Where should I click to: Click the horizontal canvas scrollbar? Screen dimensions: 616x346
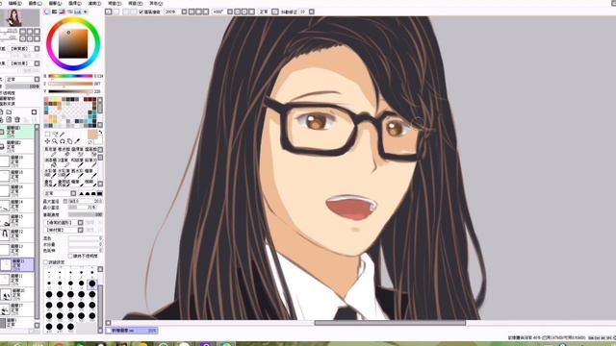pos(390,323)
